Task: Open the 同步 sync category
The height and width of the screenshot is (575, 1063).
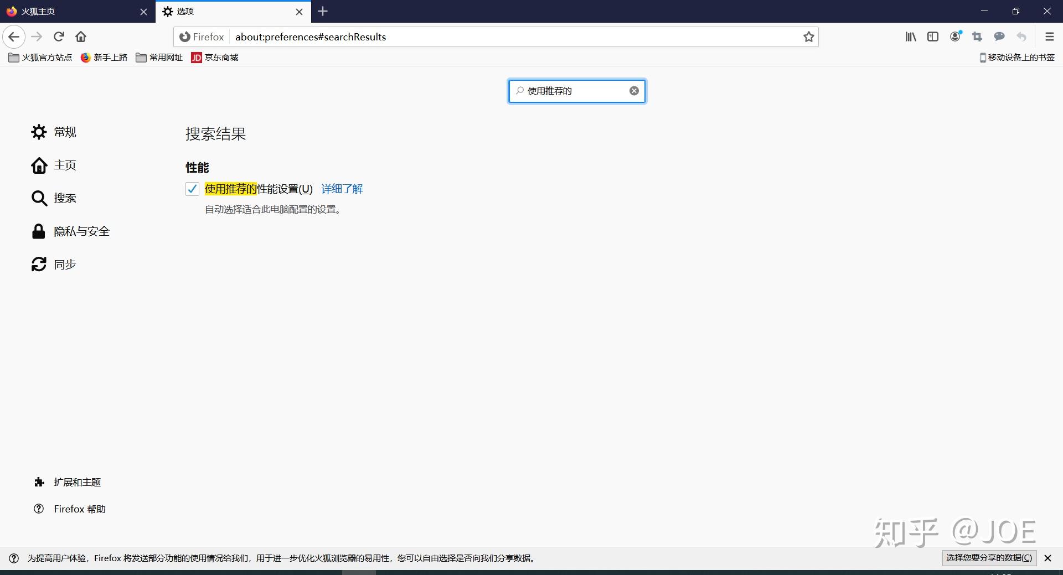Action: pos(54,265)
